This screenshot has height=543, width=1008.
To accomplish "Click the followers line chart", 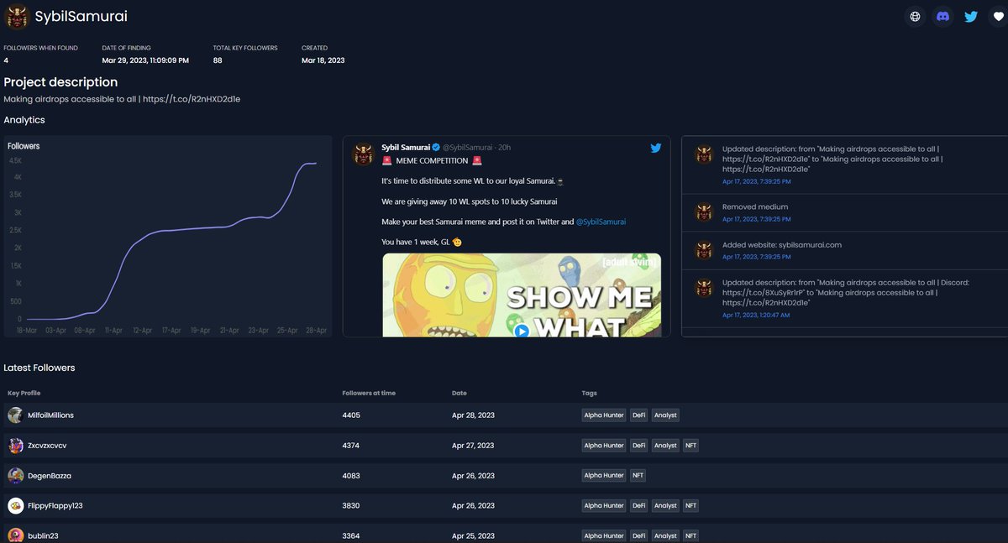I will 168,237.
